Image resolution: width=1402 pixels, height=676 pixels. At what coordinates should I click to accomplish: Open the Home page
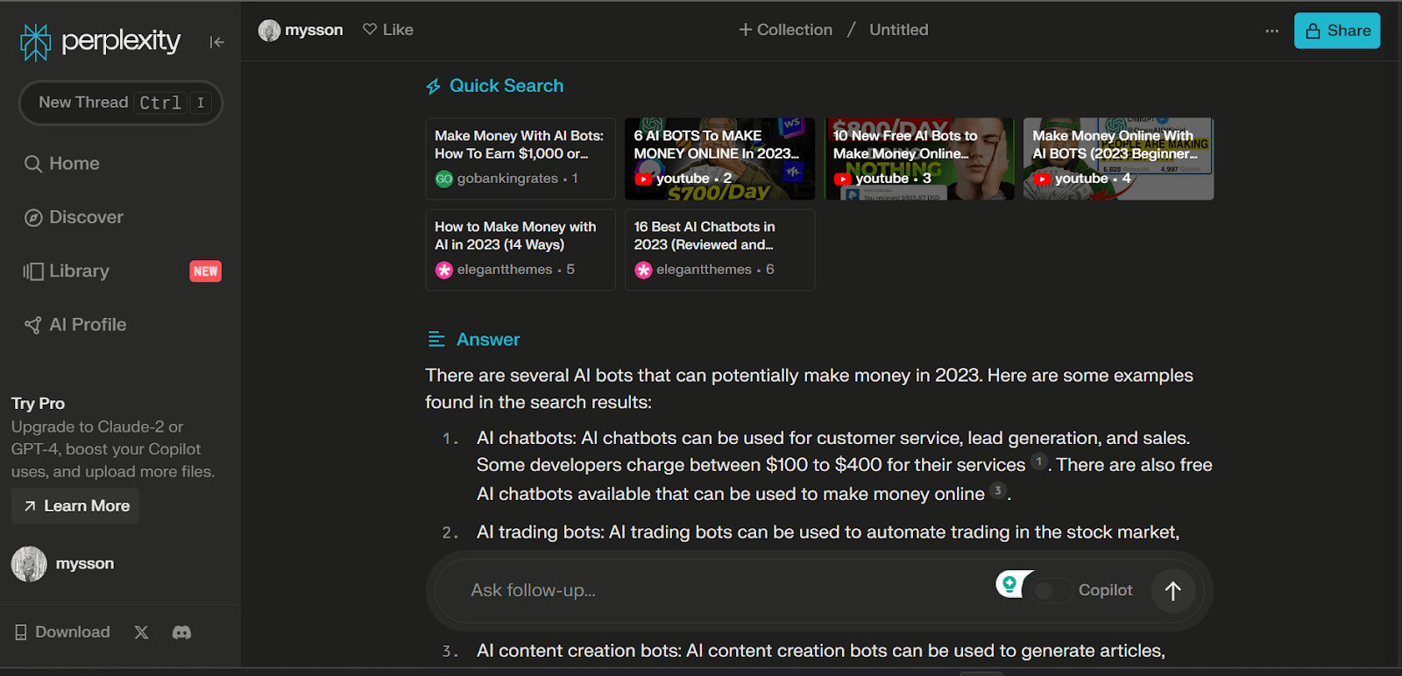pos(61,164)
